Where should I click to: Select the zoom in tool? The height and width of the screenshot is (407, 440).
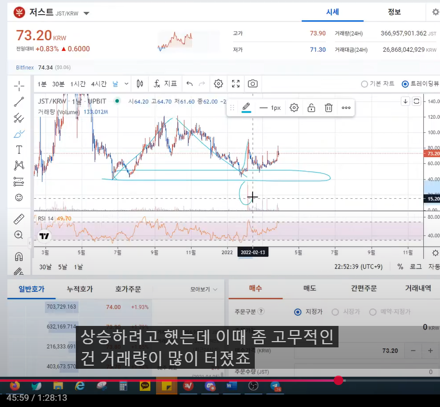tap(19, 234)
